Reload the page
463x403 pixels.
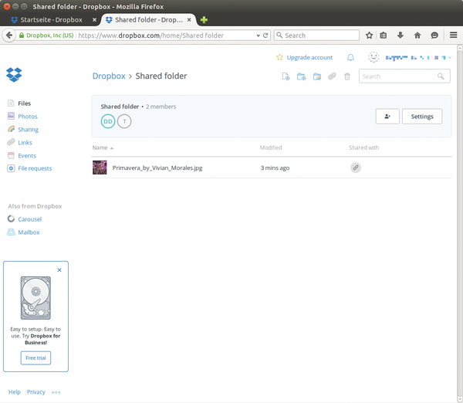pos(265,36)
